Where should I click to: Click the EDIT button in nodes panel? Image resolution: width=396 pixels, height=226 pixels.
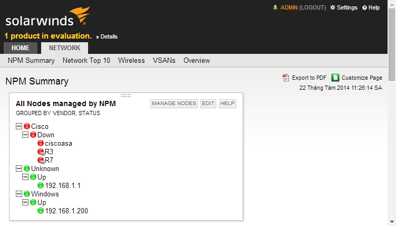208,103
